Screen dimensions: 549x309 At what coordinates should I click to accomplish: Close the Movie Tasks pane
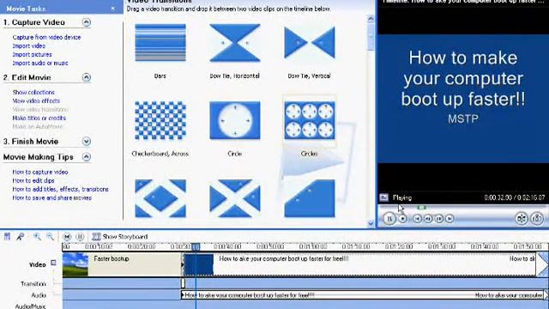pyautogui.click(x=112, y=9)
